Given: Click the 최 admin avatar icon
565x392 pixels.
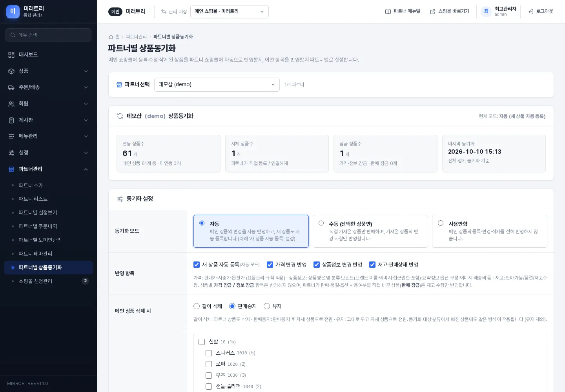Looking at the screenshot, I should [486, 11].
